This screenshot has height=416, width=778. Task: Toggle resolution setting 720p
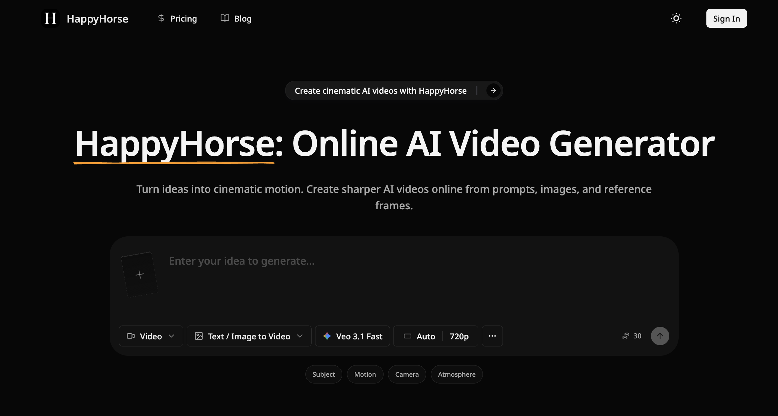[x=459, y=336]
